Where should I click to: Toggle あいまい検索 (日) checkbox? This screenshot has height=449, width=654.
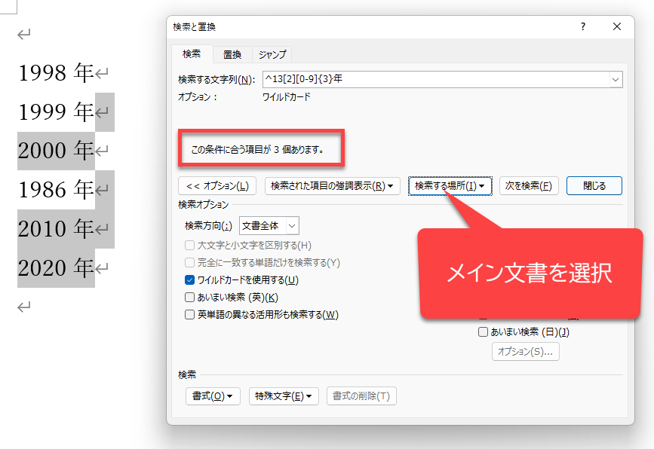point(483,331)
